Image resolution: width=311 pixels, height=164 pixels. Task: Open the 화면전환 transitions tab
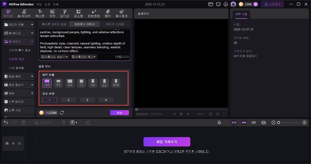pos(94,14)
